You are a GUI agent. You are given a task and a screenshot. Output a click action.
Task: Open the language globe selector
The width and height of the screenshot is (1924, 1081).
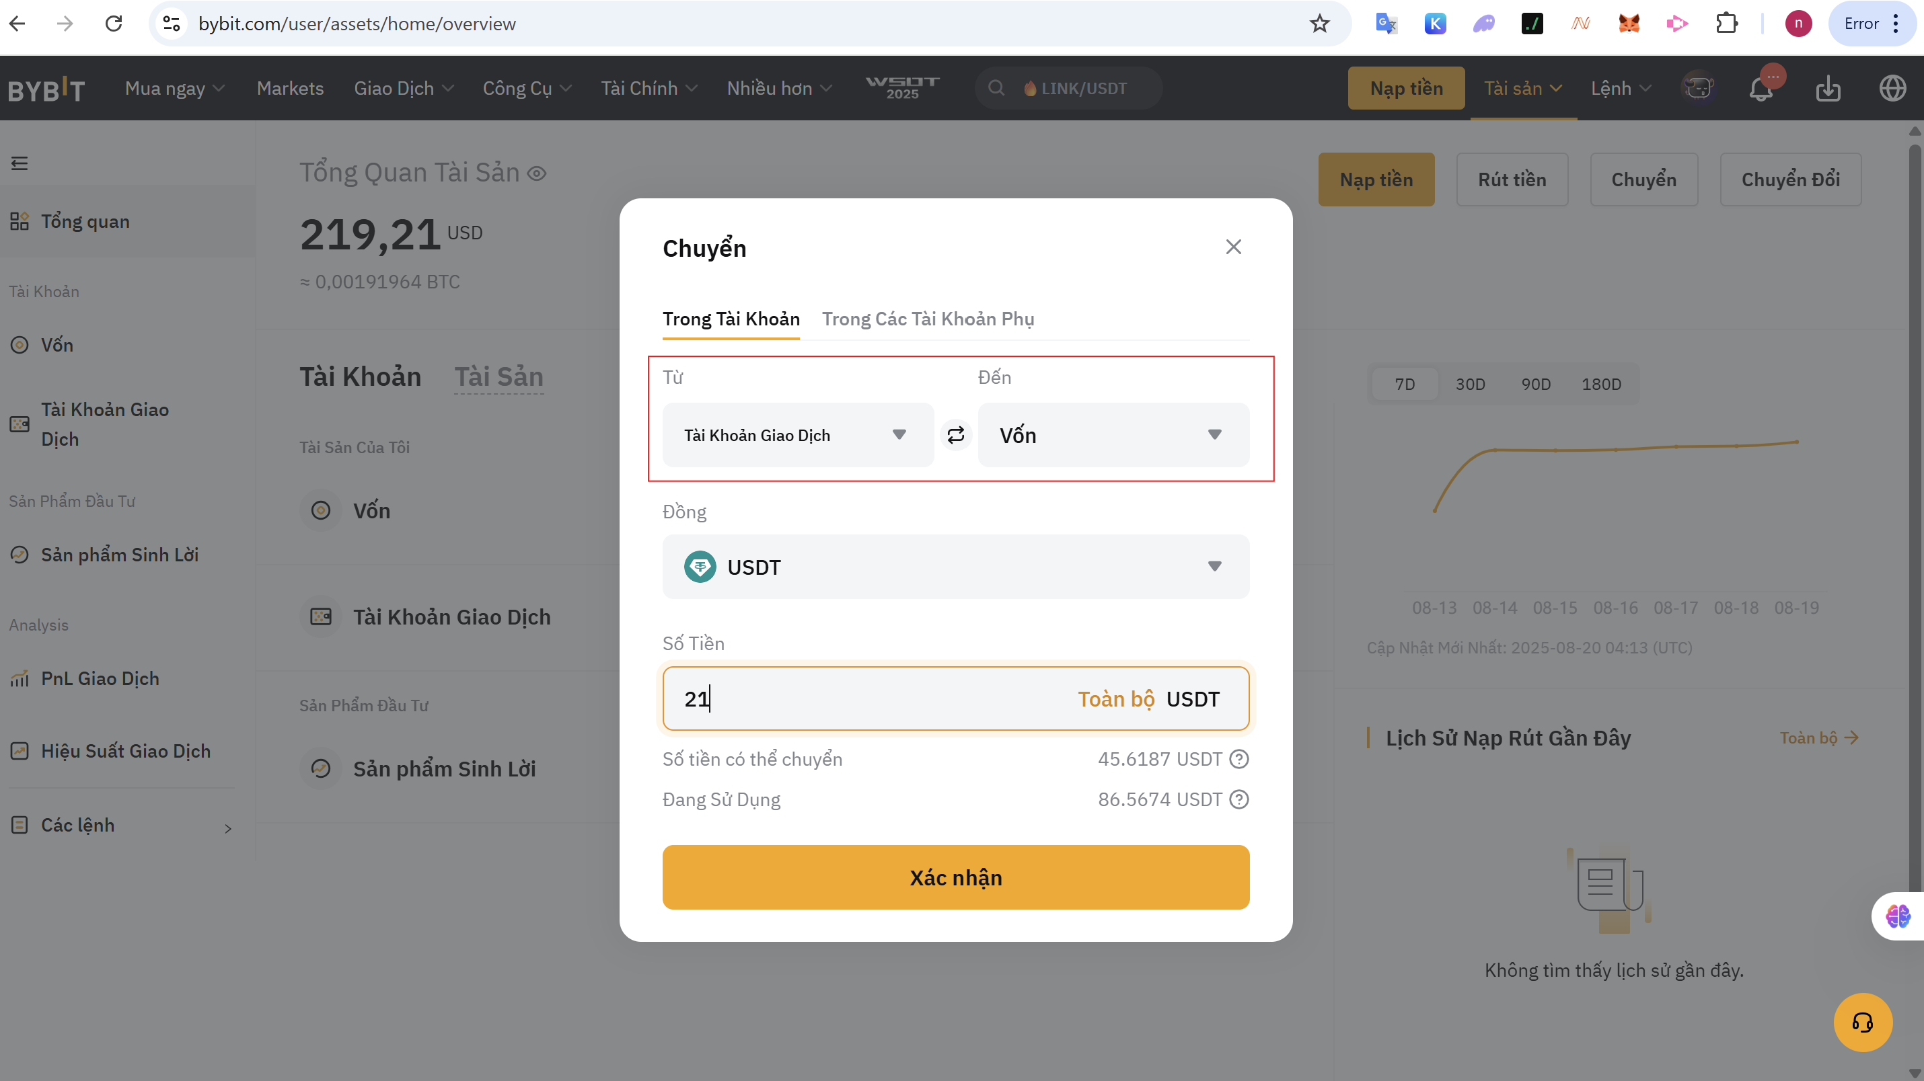point(1892,89)
